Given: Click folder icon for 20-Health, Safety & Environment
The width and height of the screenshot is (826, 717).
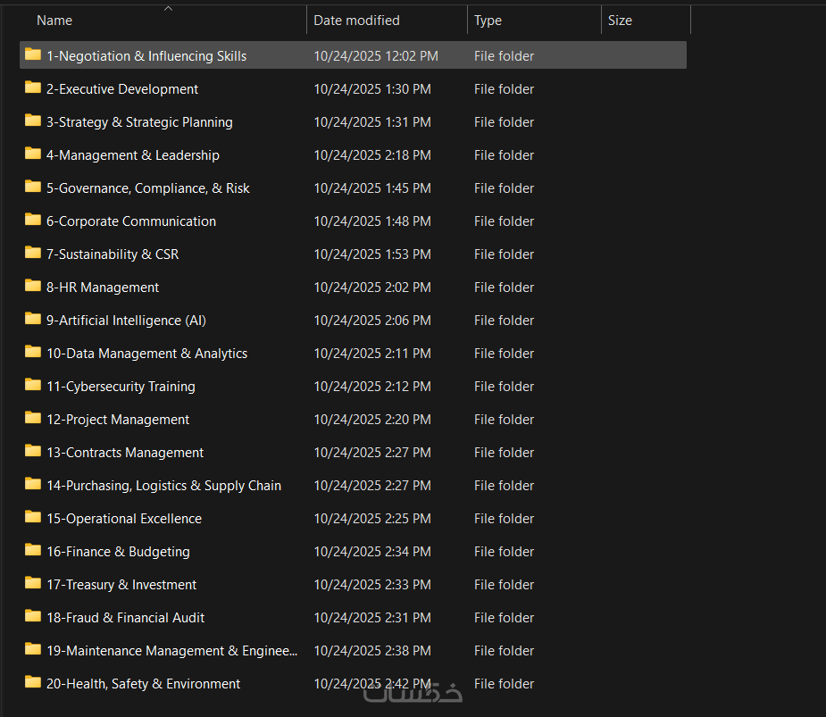Looking at the screenshot, I should pos(33,683).
